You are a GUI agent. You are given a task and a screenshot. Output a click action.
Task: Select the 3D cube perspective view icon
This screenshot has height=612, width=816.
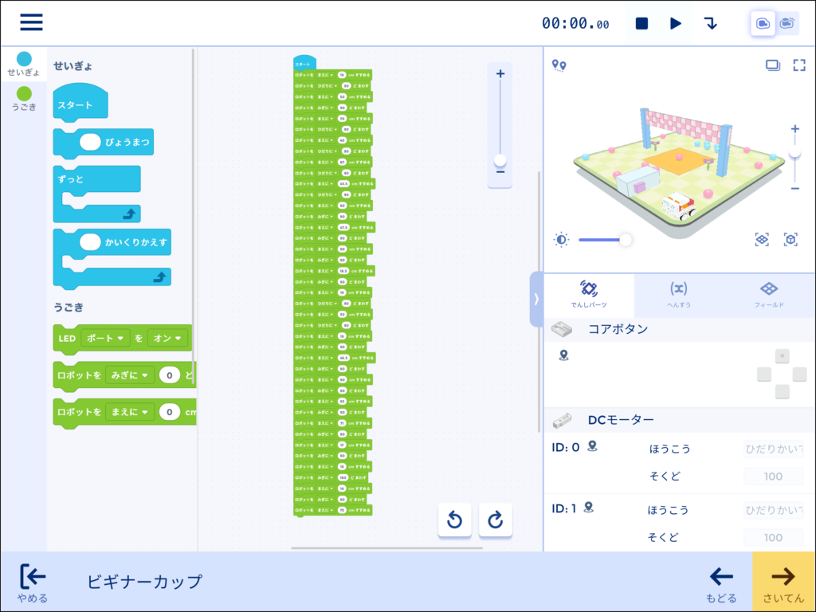point(790,239)
